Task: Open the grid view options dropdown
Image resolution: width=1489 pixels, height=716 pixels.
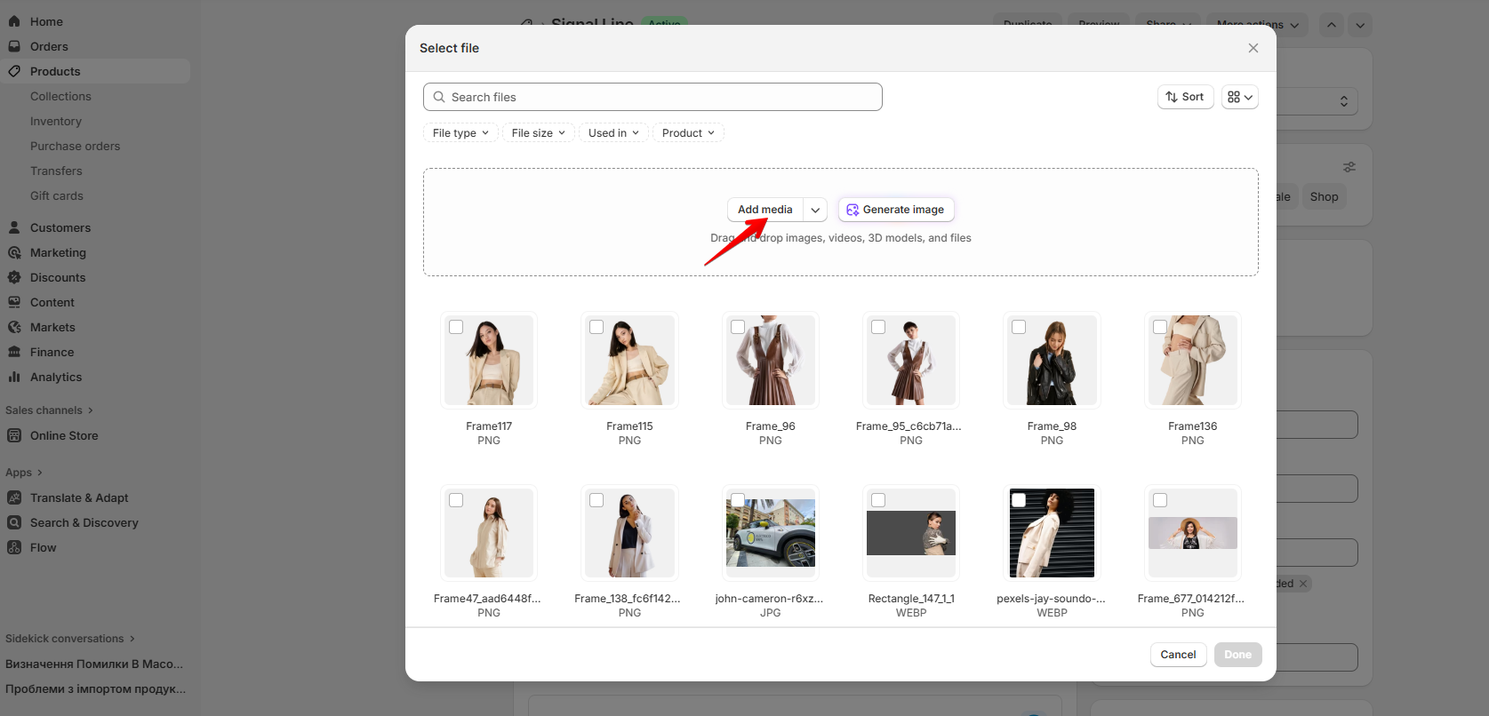Action: point(1239,97)
